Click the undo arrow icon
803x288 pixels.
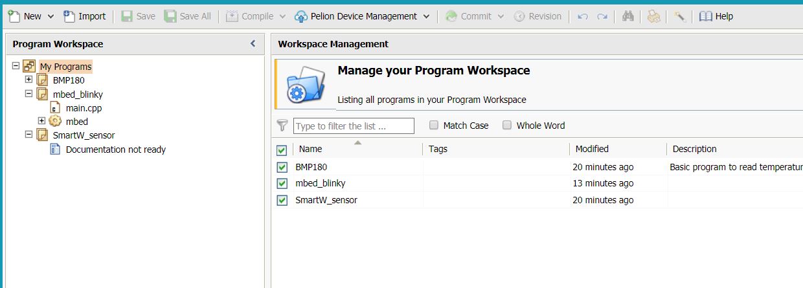point(582,16)
